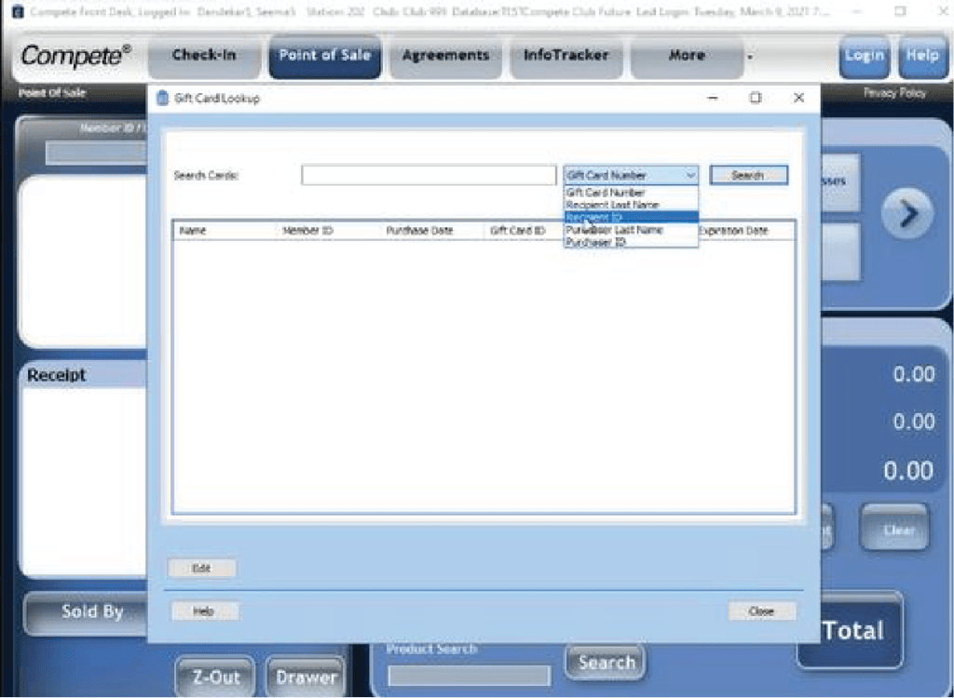Focus the Product Search input field
This screenshot has width=954, height=698.
pos(470,676)
